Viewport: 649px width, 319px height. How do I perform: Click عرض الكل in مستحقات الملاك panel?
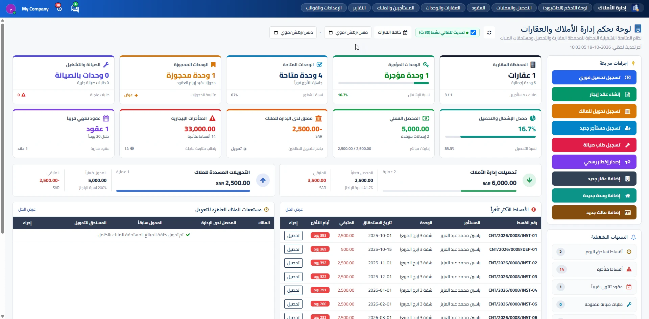pos(27,209)
